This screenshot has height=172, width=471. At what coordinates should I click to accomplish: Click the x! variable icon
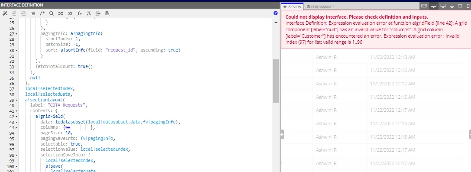point(70,13)
